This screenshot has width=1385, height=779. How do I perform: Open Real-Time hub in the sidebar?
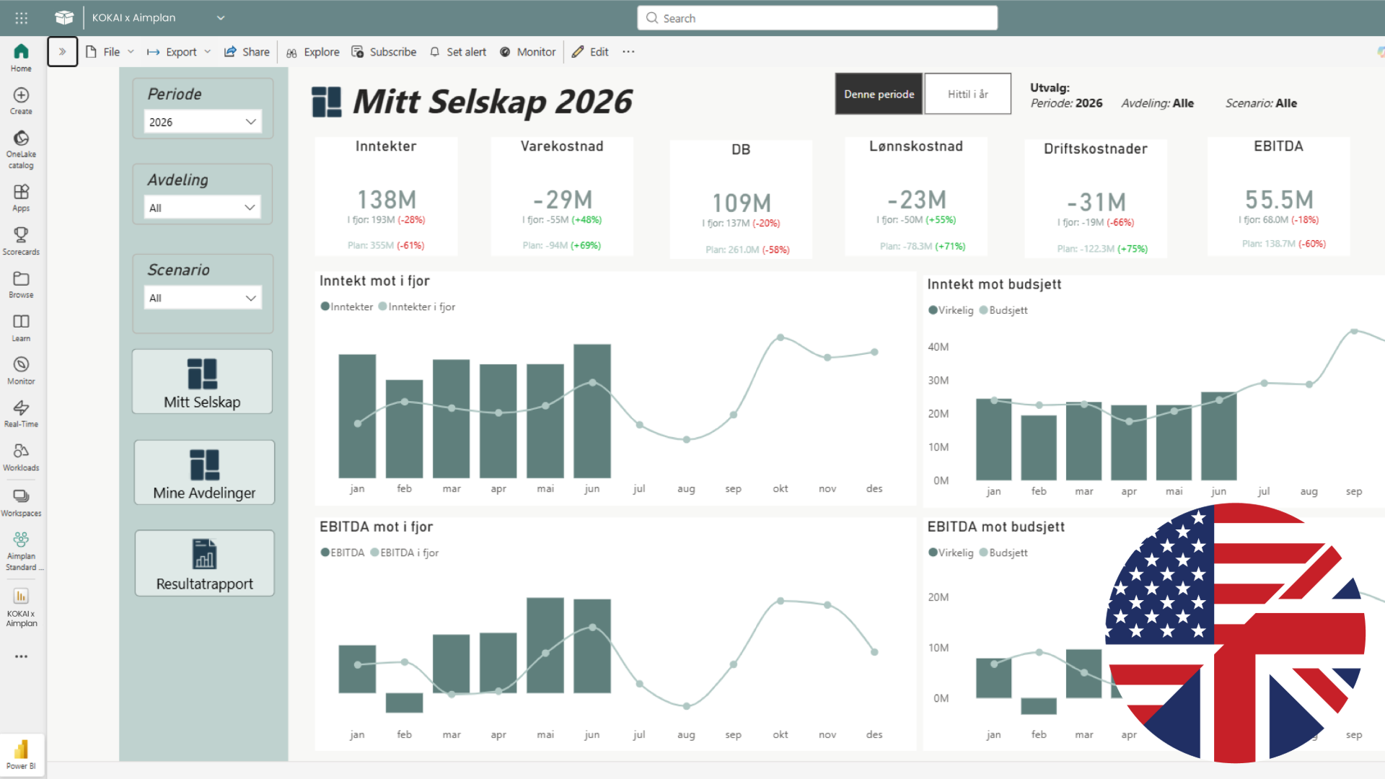pos(21,414)
